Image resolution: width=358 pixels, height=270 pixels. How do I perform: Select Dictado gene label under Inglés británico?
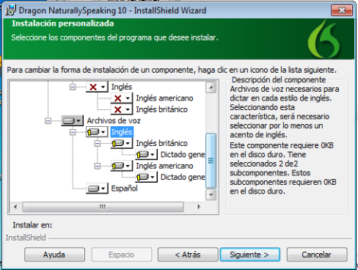coord(183,155)
